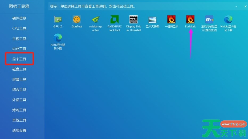
Task: Open the 烤鸡工具 category
Action: pos(19,110)
